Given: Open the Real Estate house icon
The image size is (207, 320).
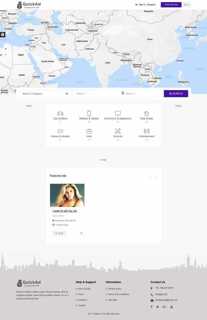Looking at the screenshot, I should coord(147,113).
